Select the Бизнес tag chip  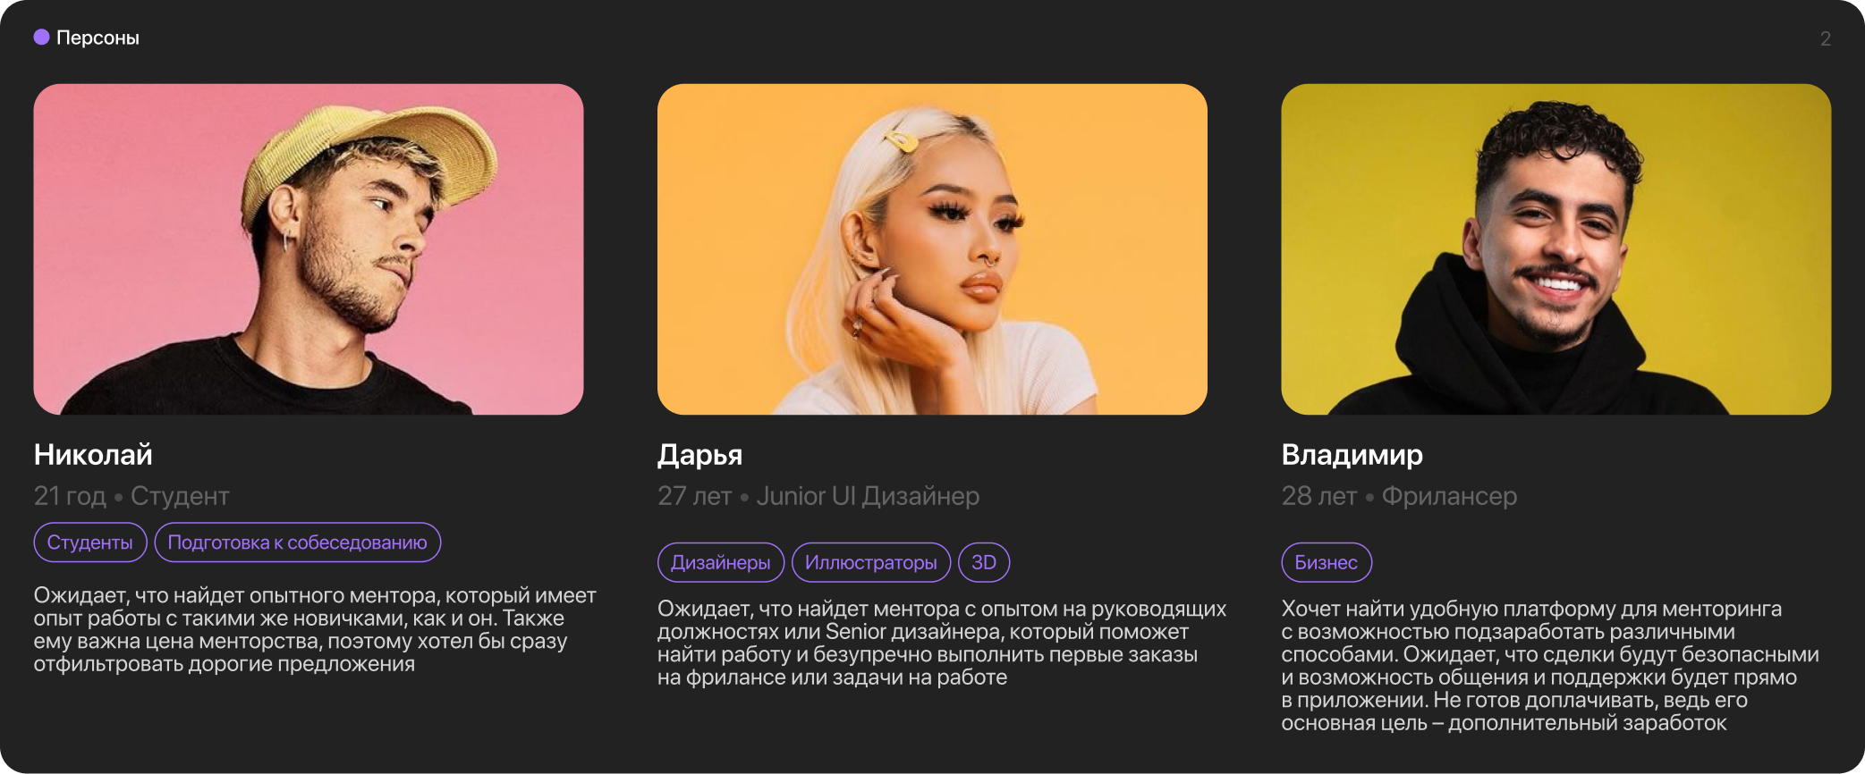[x=1327, y=562]
